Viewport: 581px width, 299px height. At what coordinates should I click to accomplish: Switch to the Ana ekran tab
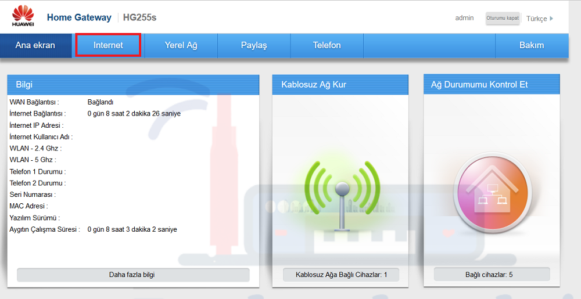(x=35, y=45)
